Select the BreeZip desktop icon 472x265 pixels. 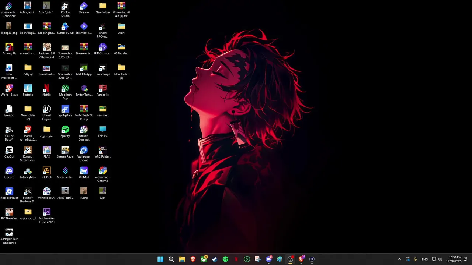9,111
